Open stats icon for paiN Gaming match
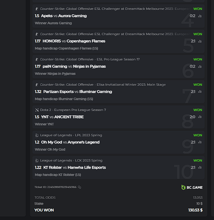The width and height of the screenshot is (214, 220). pos(200,67)
